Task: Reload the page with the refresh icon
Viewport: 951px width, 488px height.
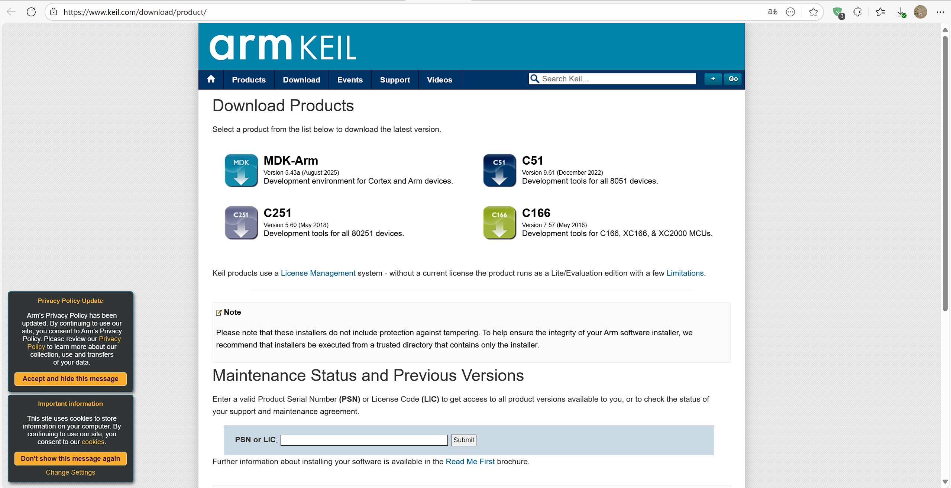Action: 31,12
